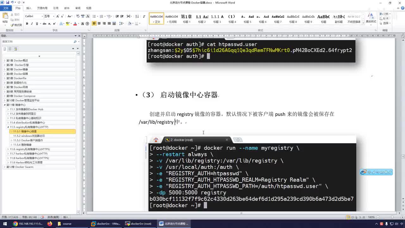Apply the red font color
This screenshot has height=228, width=405.
tap(75, 24)
